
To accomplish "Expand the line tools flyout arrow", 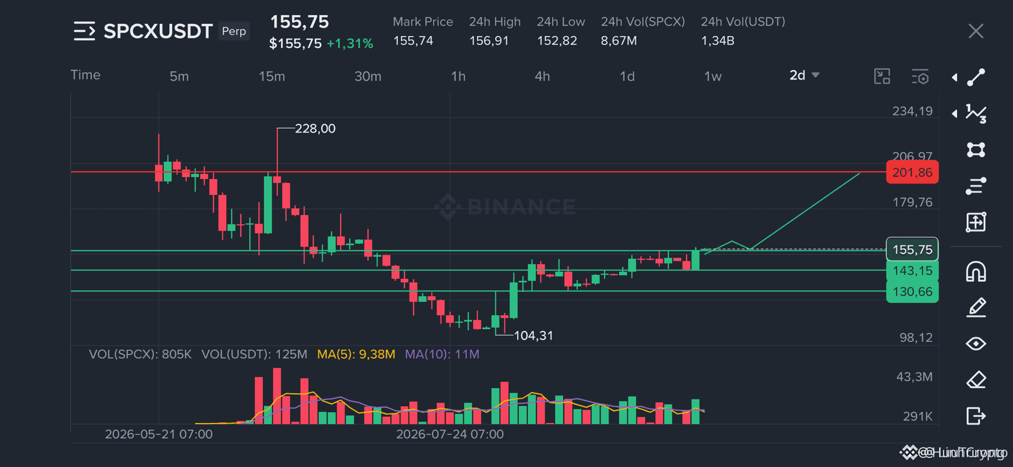I will coord(954,77).
